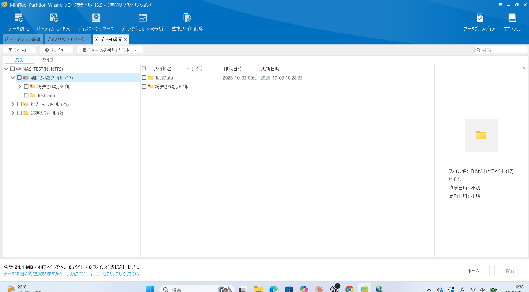Switch to ディスクベンチマーク tab
This screenshot has width=529, height=292.
66,39
